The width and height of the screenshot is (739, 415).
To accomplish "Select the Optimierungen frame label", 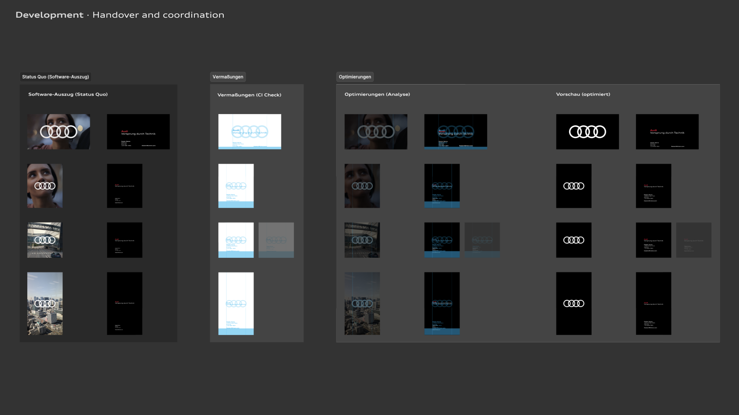I will 354,77.
